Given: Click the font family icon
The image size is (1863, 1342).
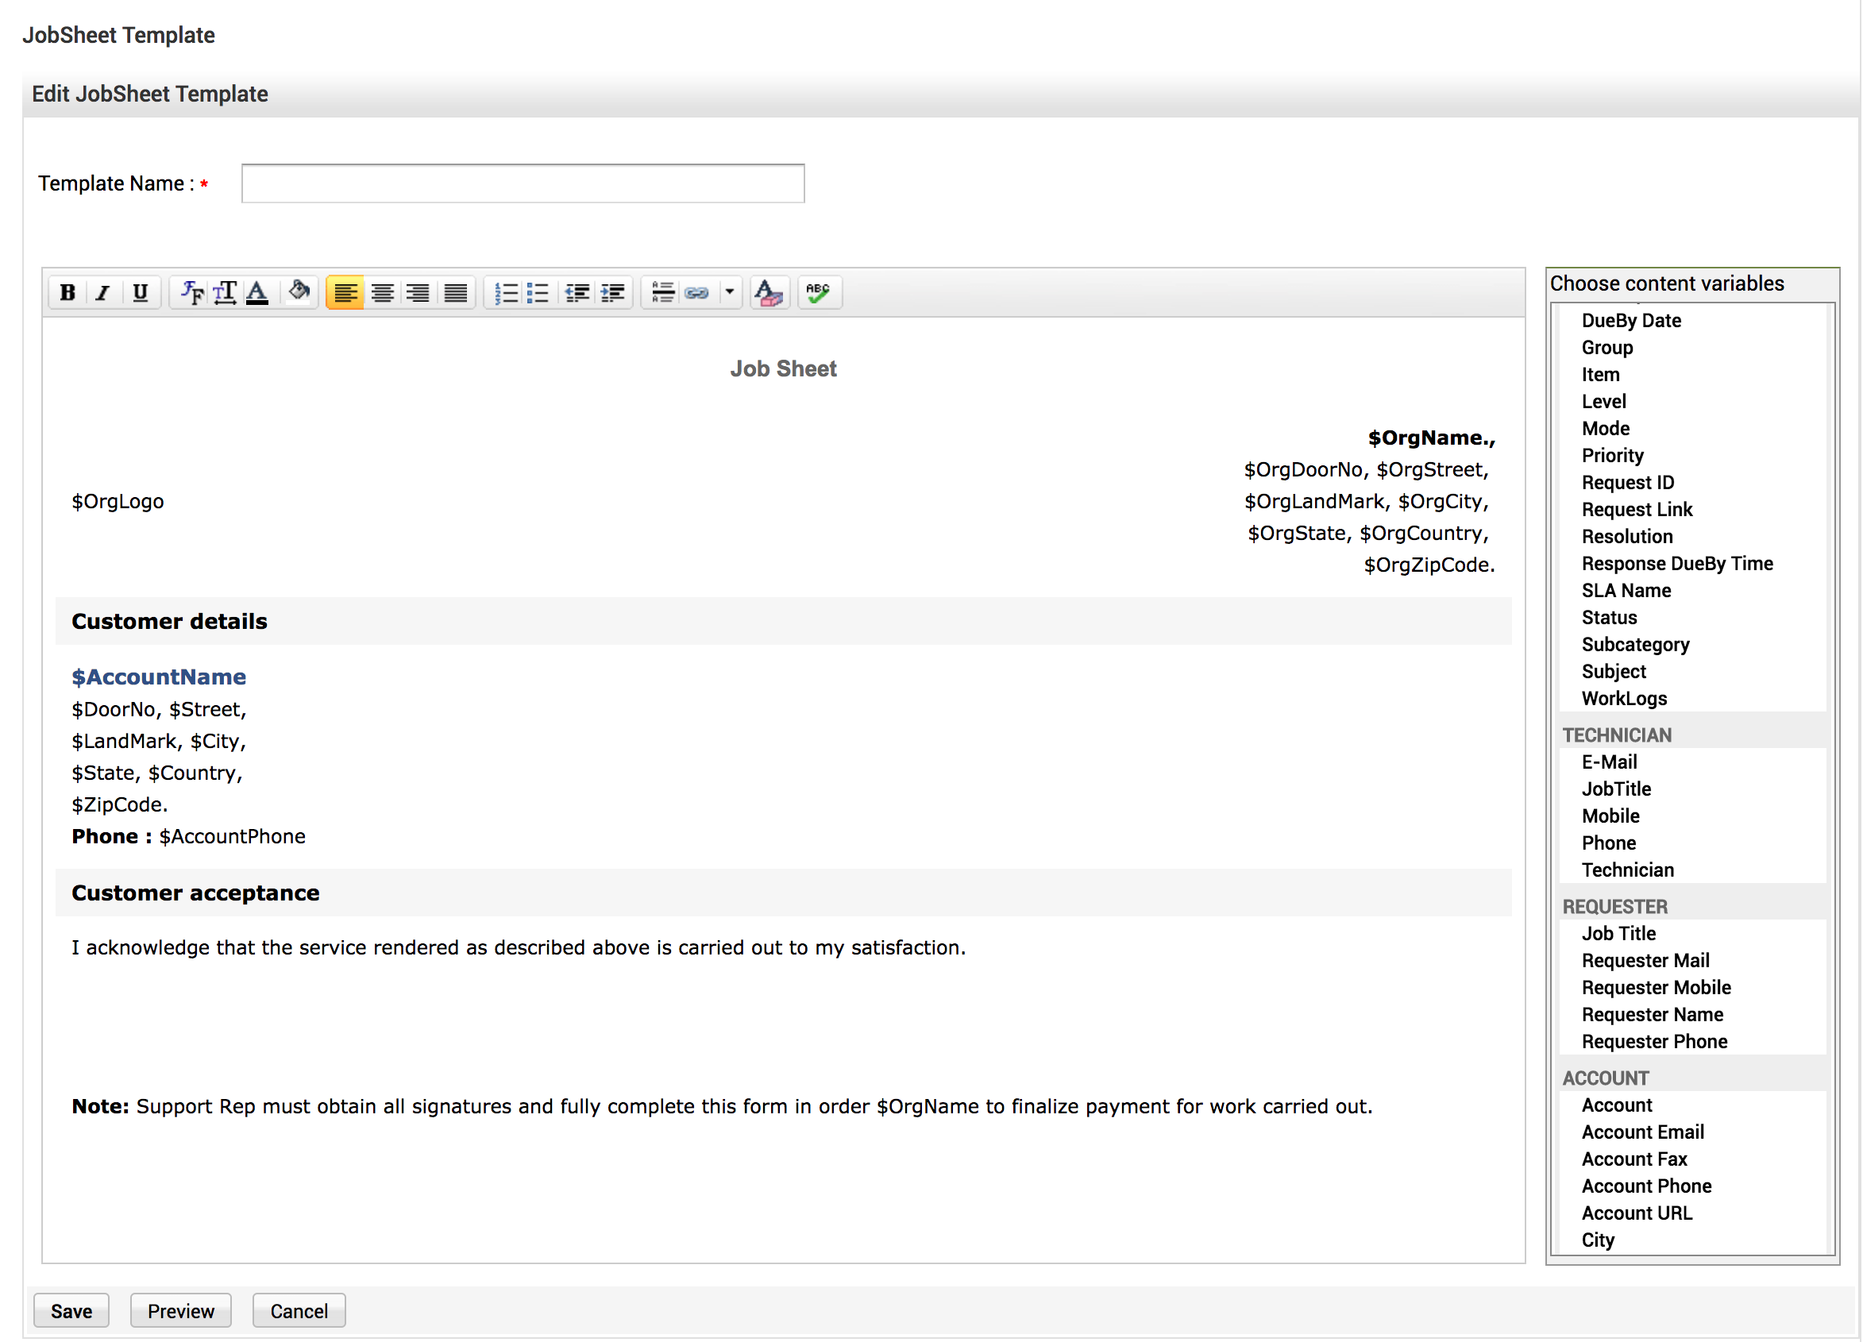Looking at the screenshot, I should pyautogui.click(x=191, y=292).
